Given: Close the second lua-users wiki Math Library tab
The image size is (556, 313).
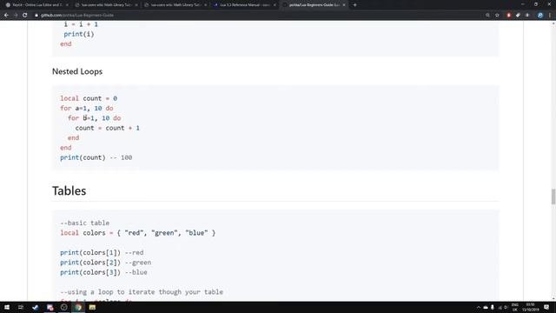Looking at the screenshot, I should click(x=205, y=5).
